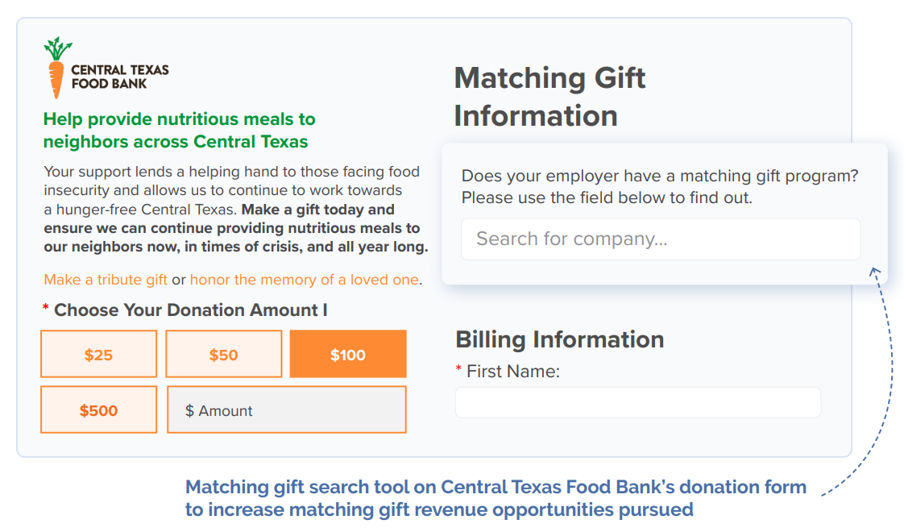The width and height of the screenshot is (904, 532).
Task: Click the Central Texas Food Bank wordmark
Action: (x=119, y=76)
